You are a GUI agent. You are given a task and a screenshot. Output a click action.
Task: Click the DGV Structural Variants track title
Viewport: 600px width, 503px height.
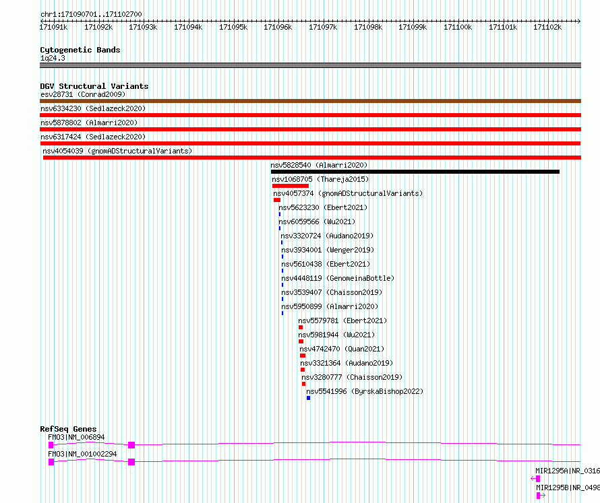coord(94,86)
